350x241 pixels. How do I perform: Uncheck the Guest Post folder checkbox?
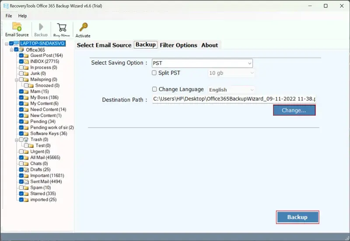pos(21,56)
